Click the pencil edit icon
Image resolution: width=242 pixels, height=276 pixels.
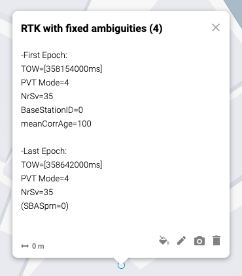click(181, 241)
